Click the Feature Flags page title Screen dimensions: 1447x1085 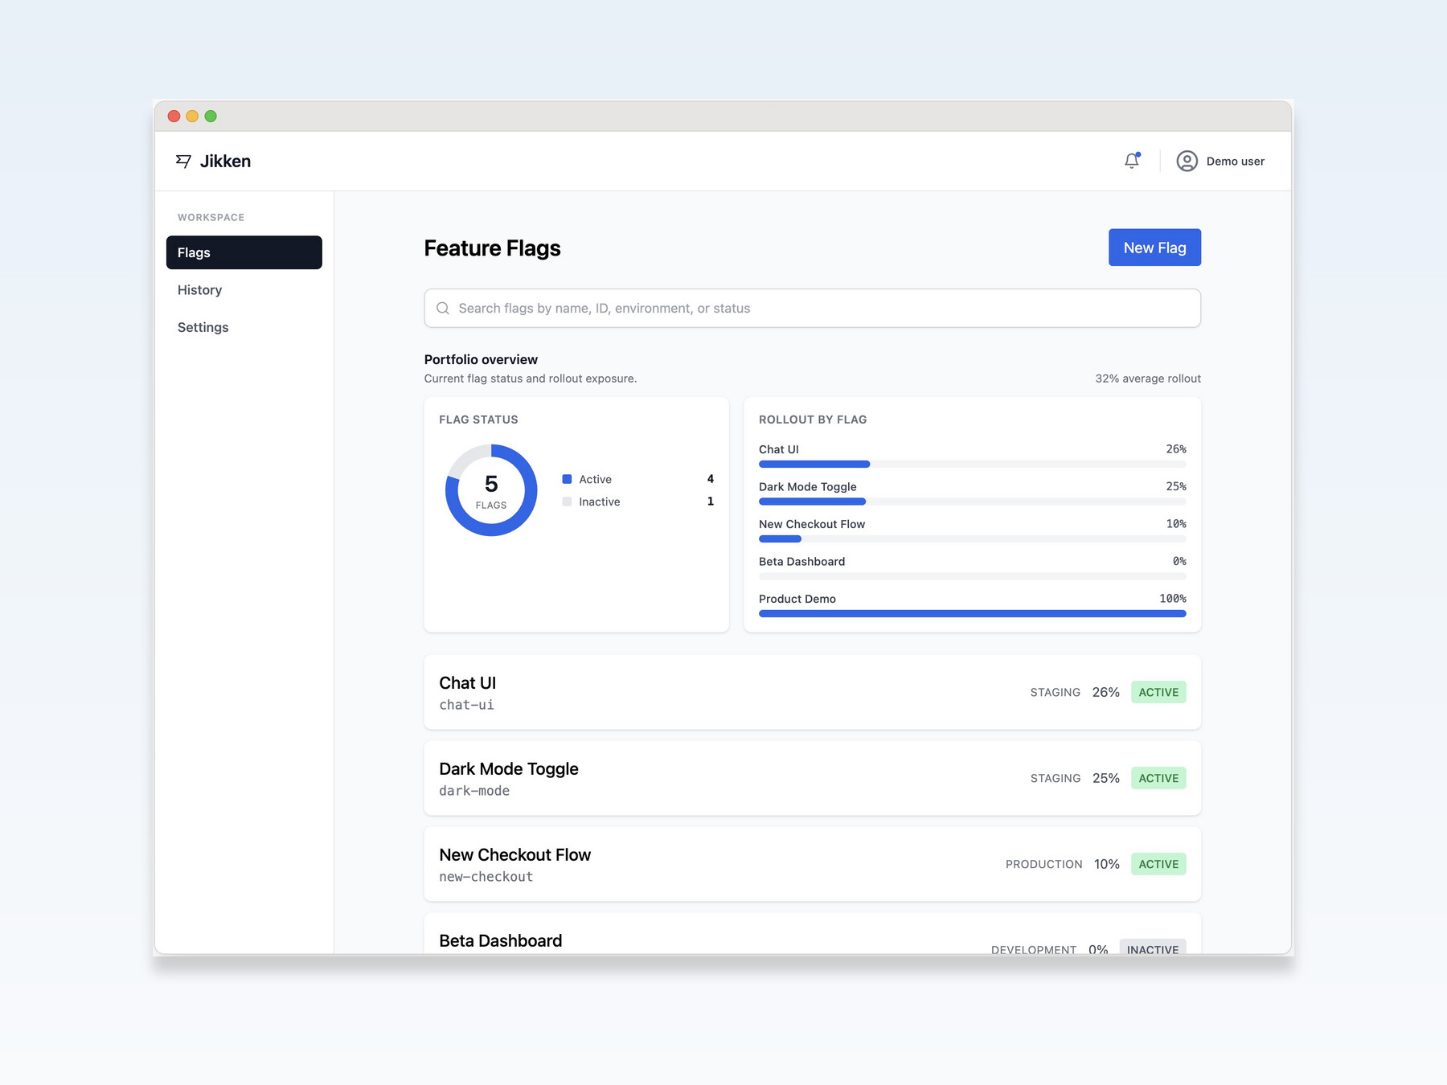coord(492,248)
